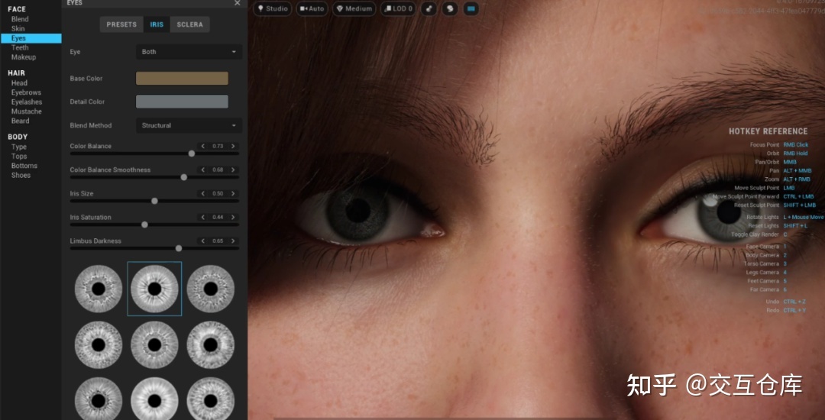Toggle the blue hotkey reference icon
This screenshot has width=825, height=420.
click(471, 9)
